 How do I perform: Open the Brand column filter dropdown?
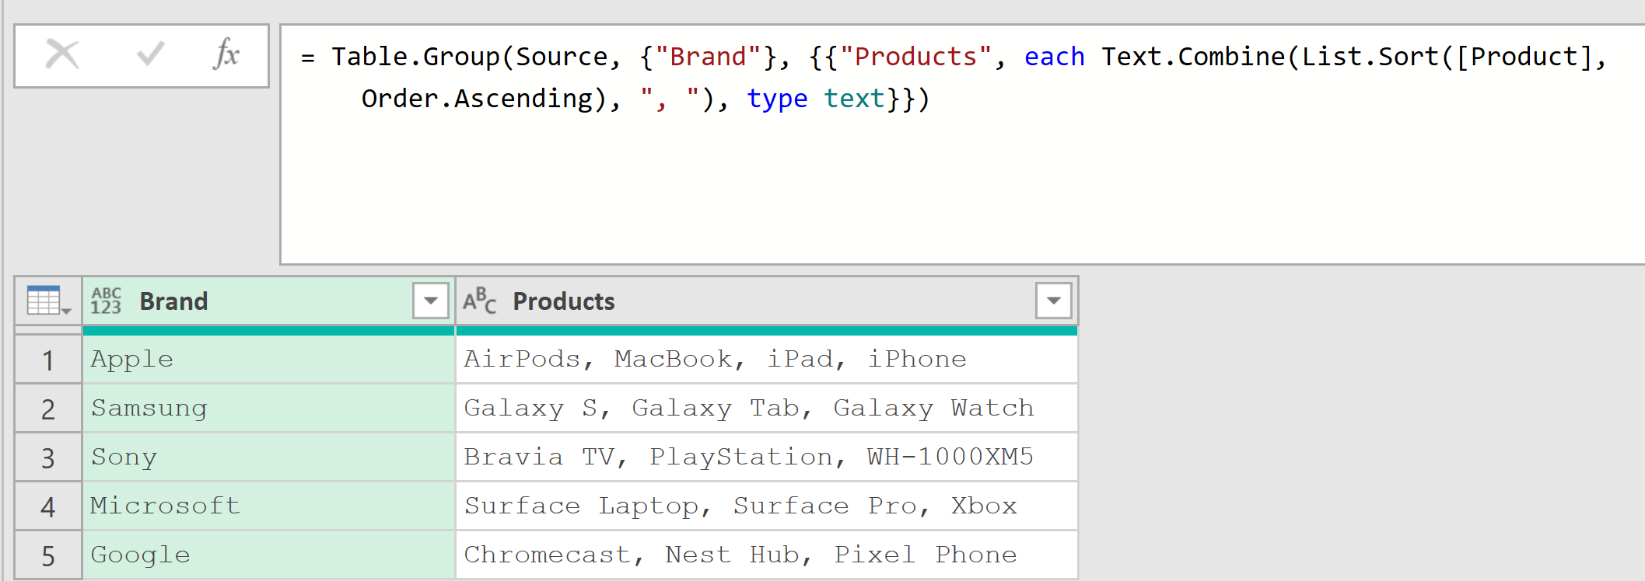pyautogui.click(x=431, y=301)
